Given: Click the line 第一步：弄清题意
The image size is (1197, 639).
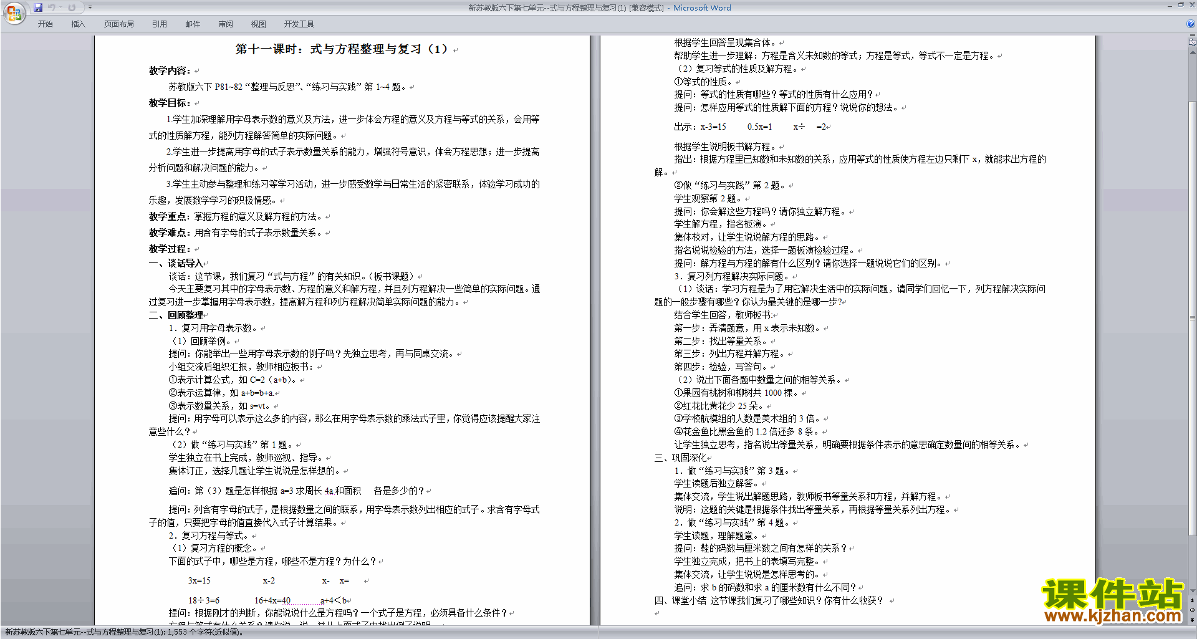Looking at the screenshot, I should [747, 328].
